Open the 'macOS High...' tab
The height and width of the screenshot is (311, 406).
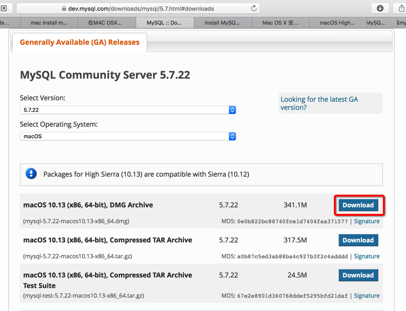pos(338,23)
